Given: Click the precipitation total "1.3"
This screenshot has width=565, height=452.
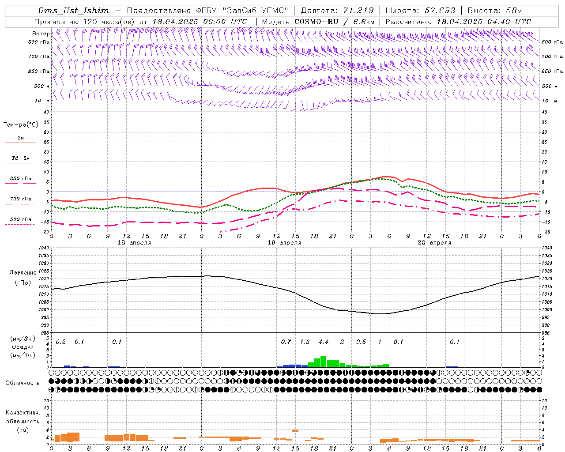Looking at the screenshot, I should [305, 342].
